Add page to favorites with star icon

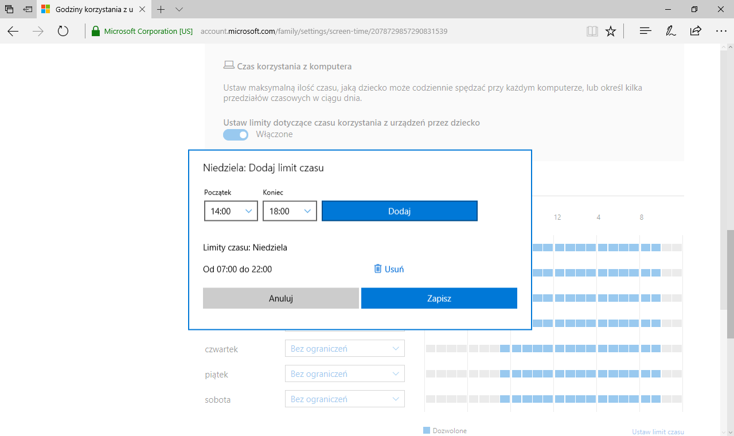click(x=611, y=32)
